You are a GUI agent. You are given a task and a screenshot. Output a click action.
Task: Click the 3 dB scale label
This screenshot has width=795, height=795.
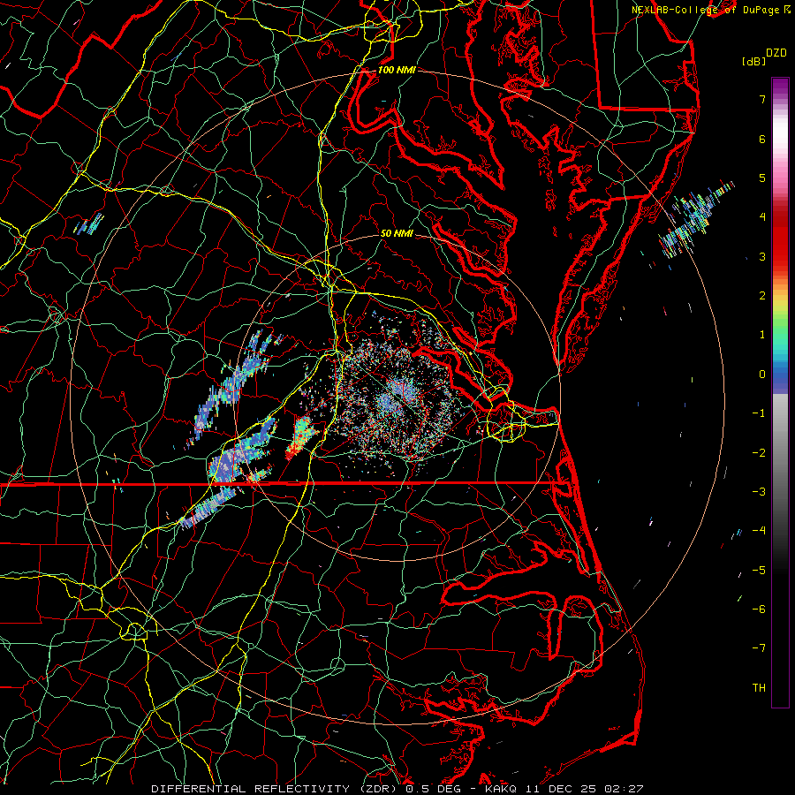click(762, 256)
